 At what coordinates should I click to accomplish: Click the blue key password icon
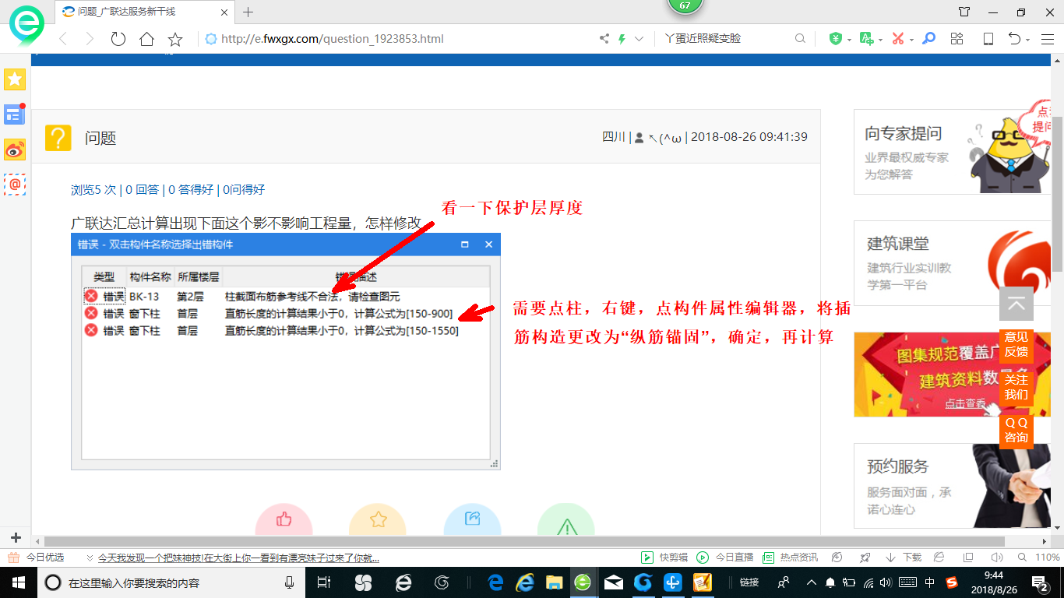coord(928,38)
